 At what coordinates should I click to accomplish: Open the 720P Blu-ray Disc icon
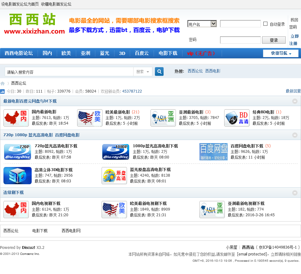tap(18, 152)
